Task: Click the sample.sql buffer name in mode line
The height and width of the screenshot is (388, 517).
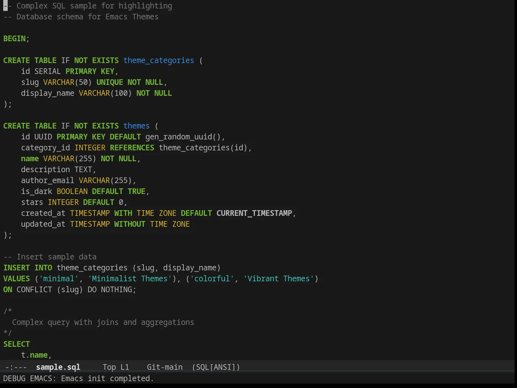Action: [58, 367]
